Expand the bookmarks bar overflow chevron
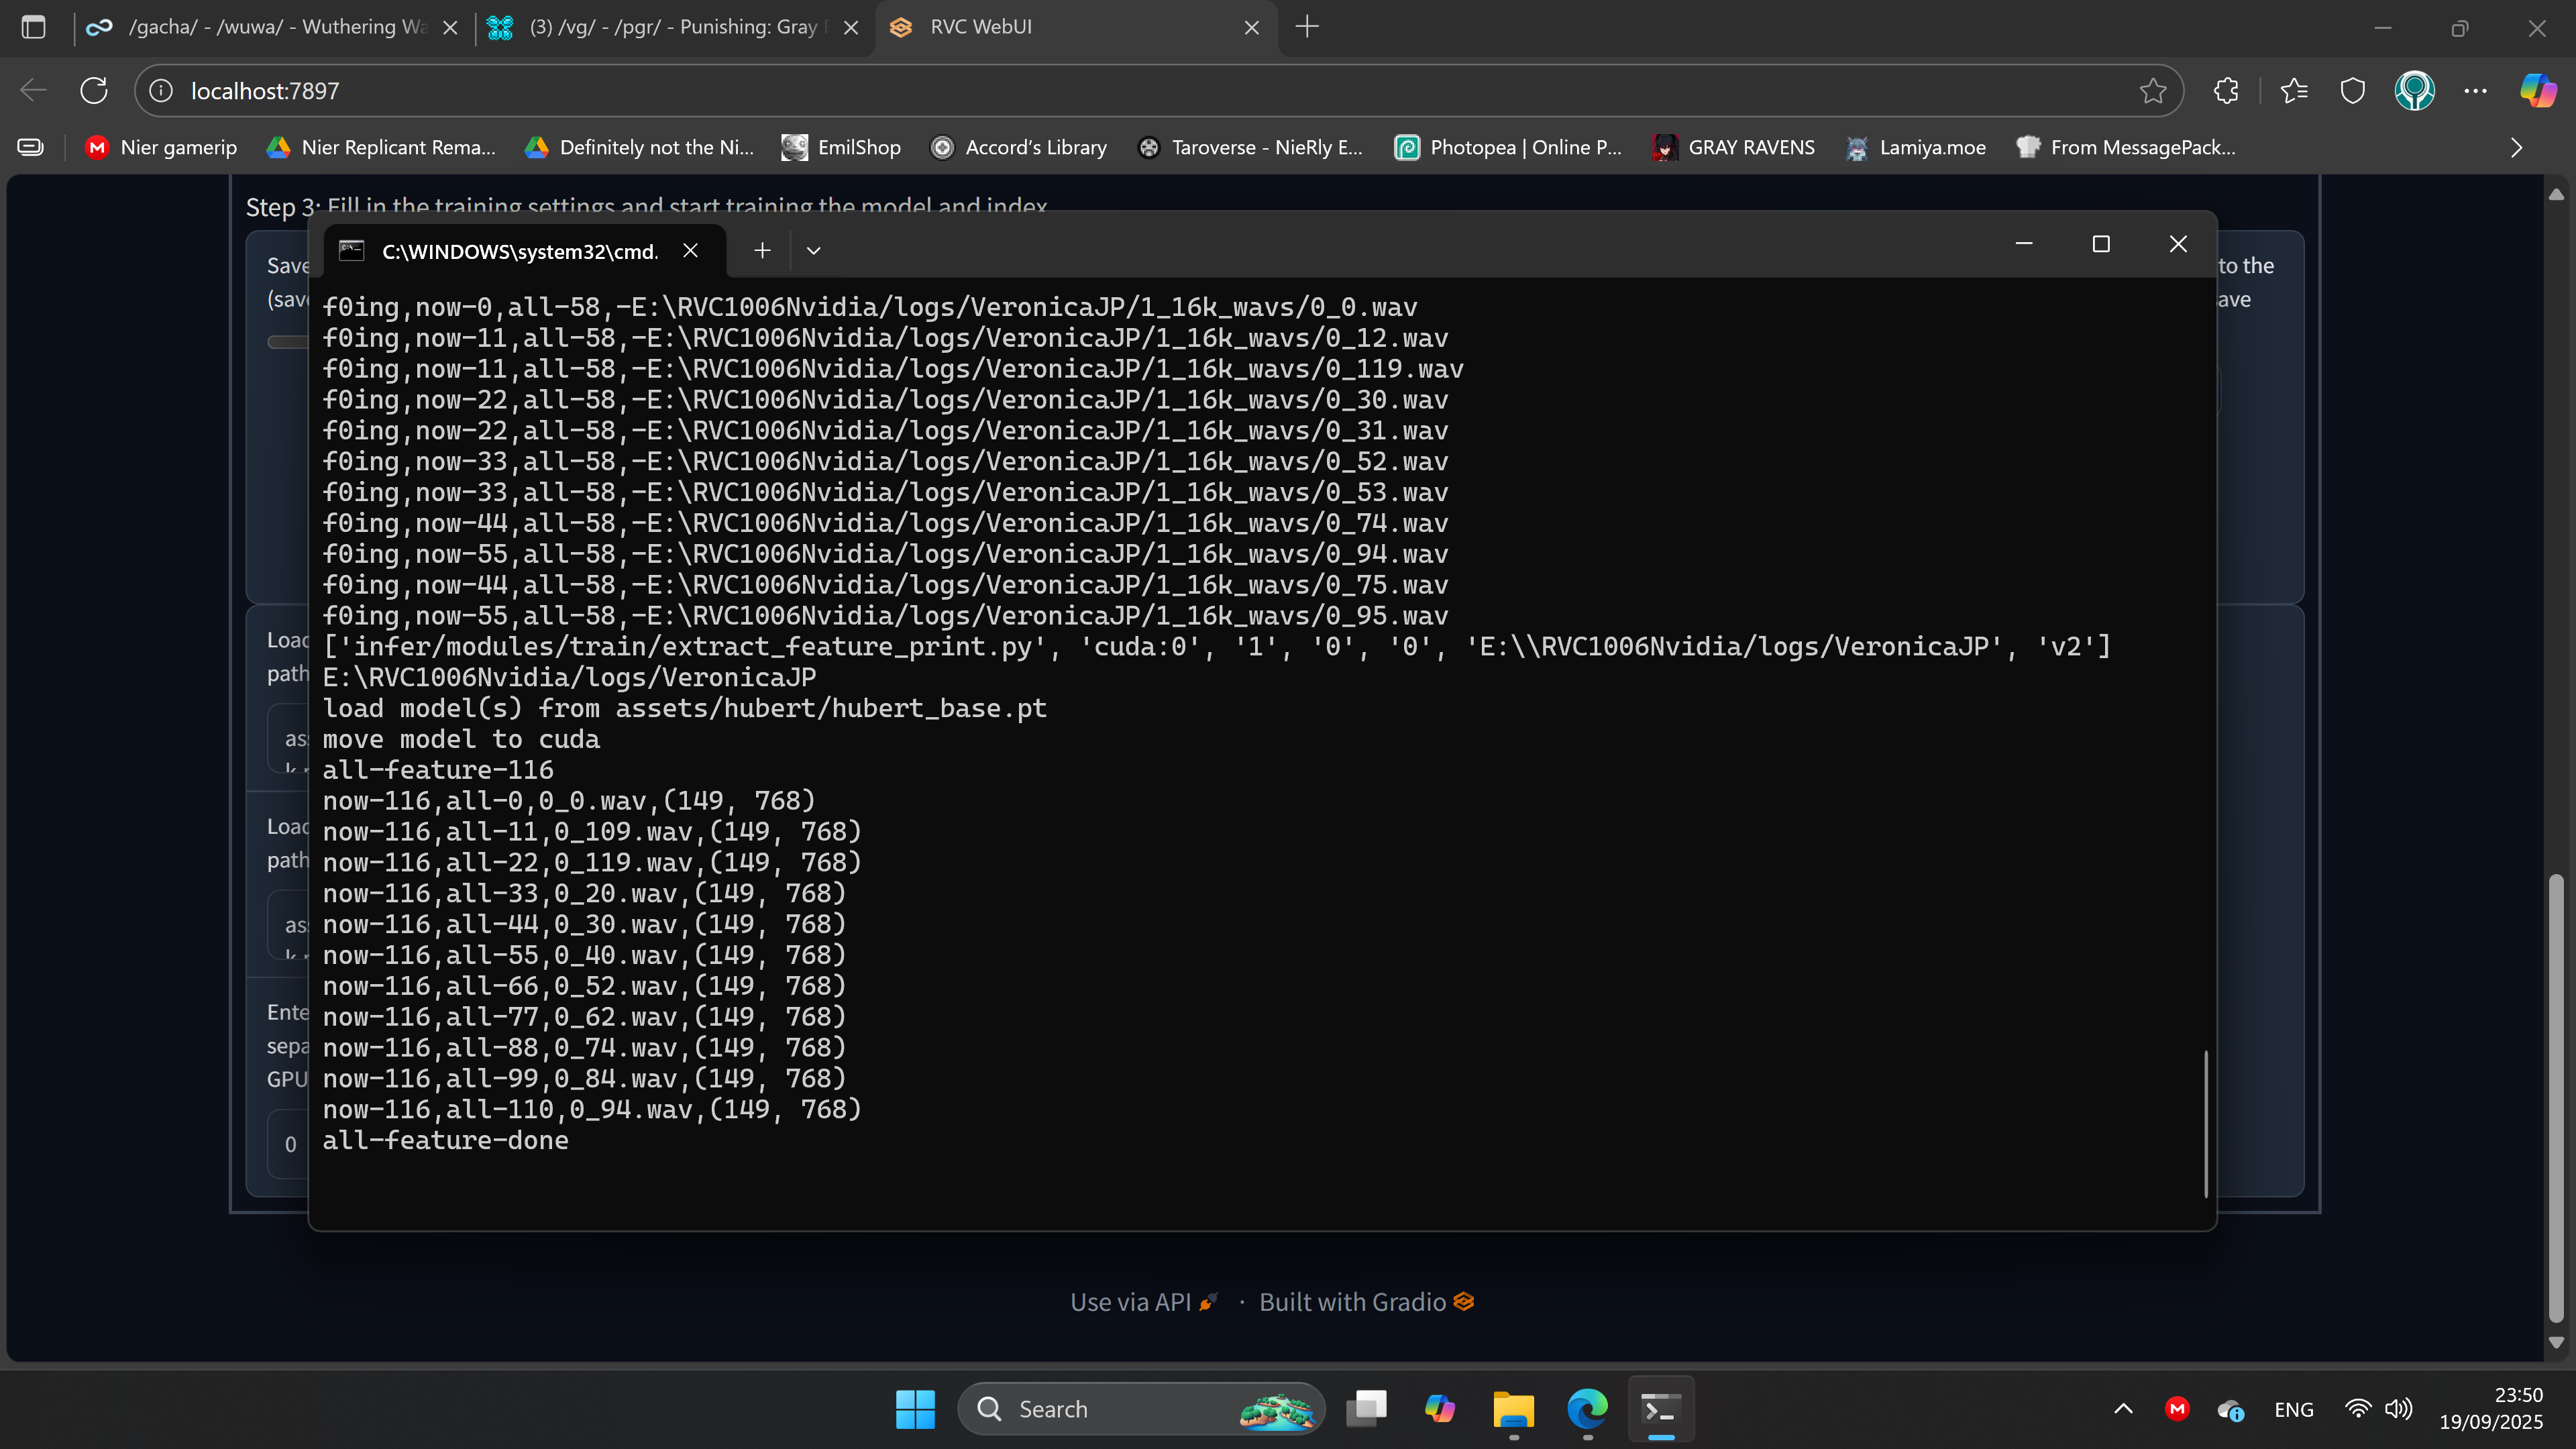This screenshot has width=2576, height=1449. (x=2516, y=148)
